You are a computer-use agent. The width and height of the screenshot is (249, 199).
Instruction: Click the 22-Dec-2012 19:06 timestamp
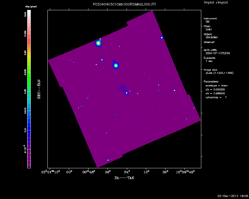(233, 195)
